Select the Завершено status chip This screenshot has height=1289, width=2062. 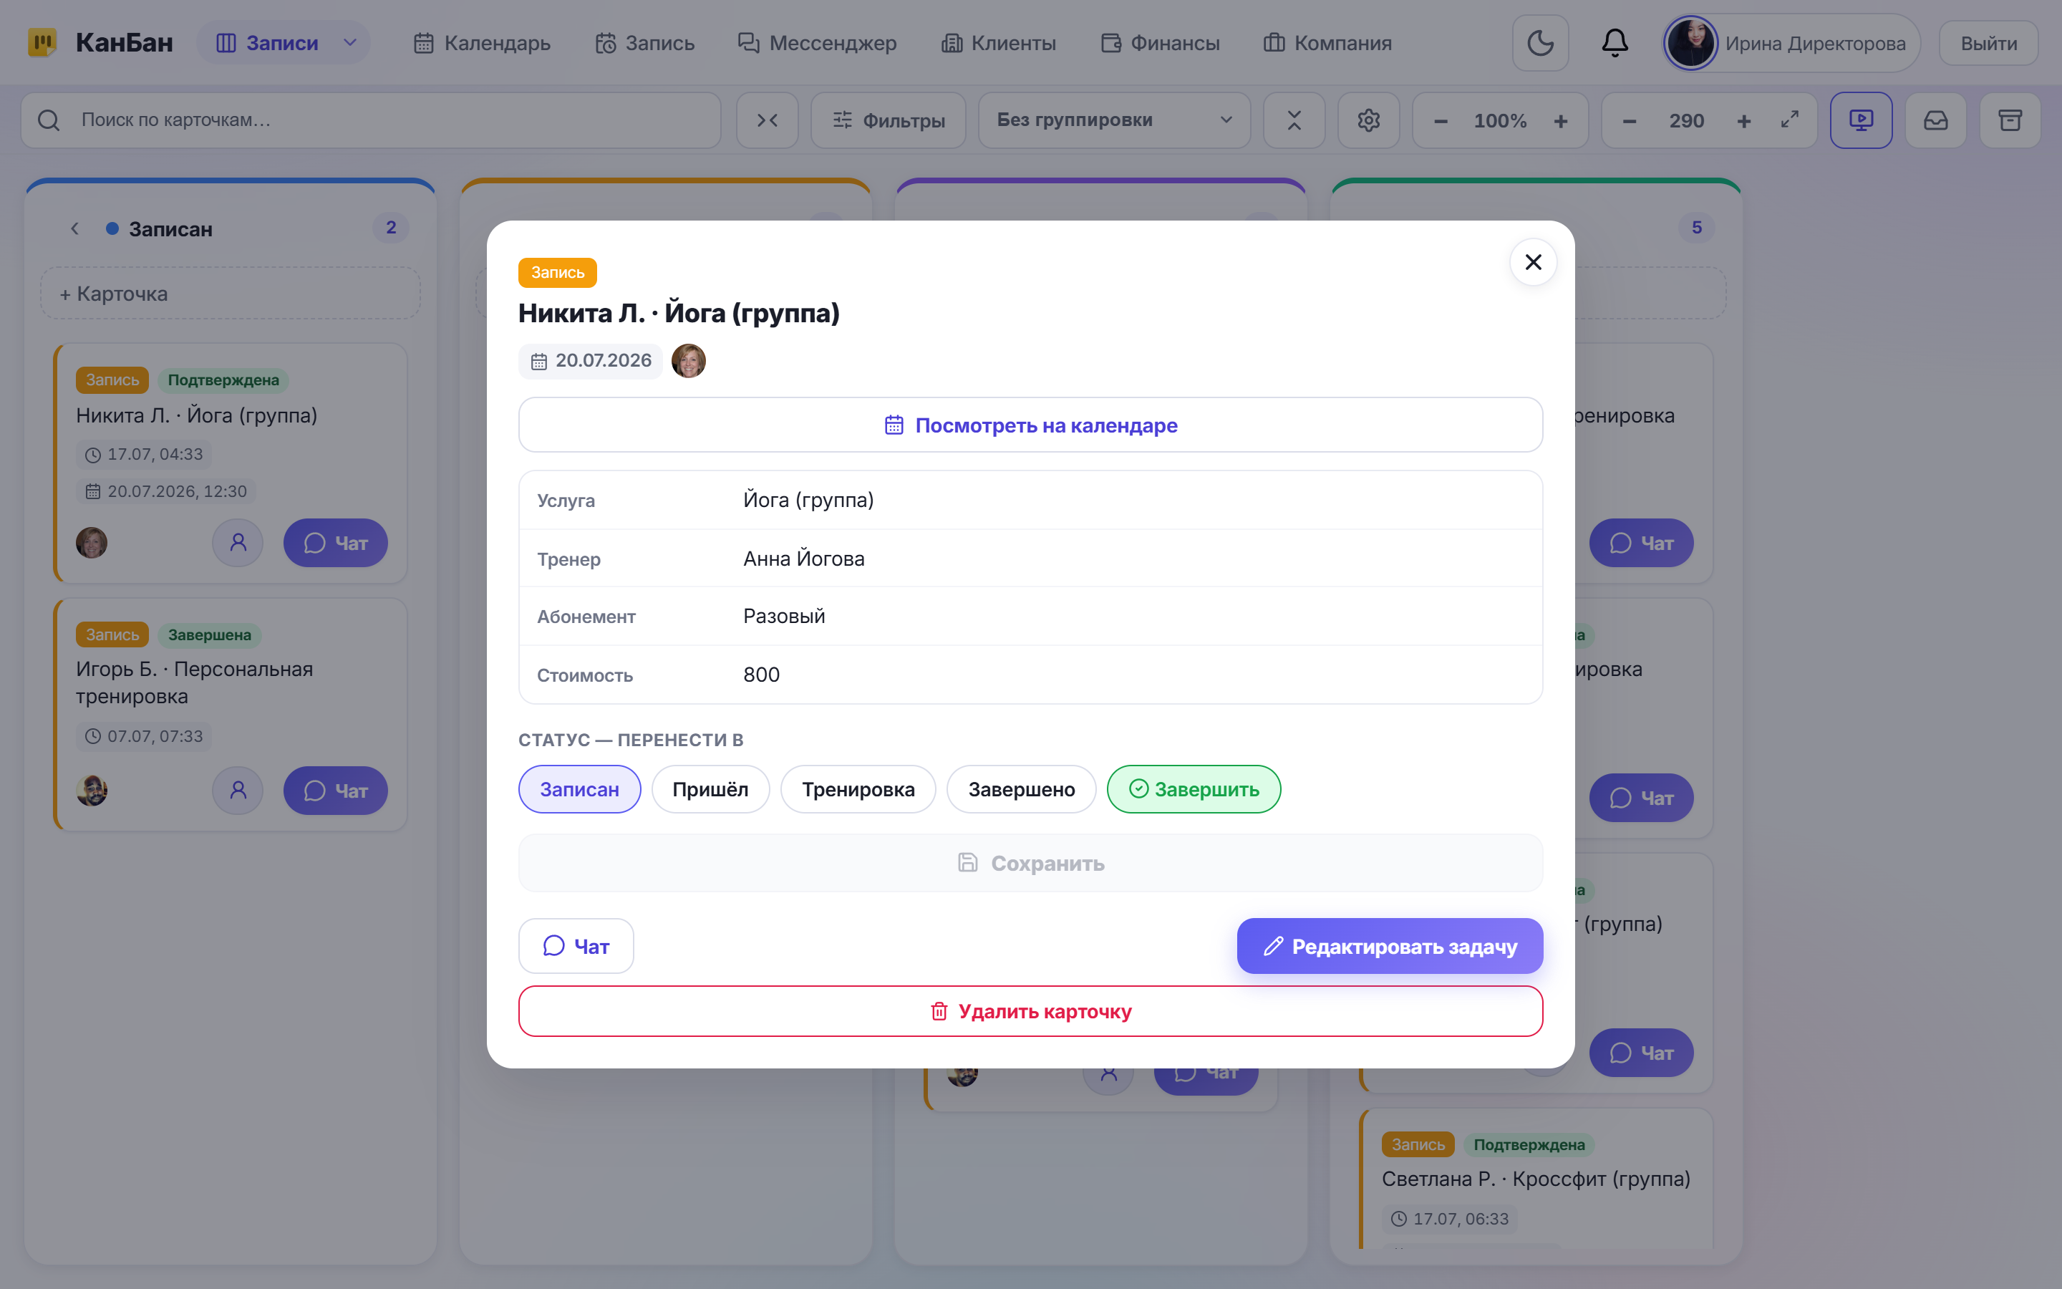[x=1021, y=788]
